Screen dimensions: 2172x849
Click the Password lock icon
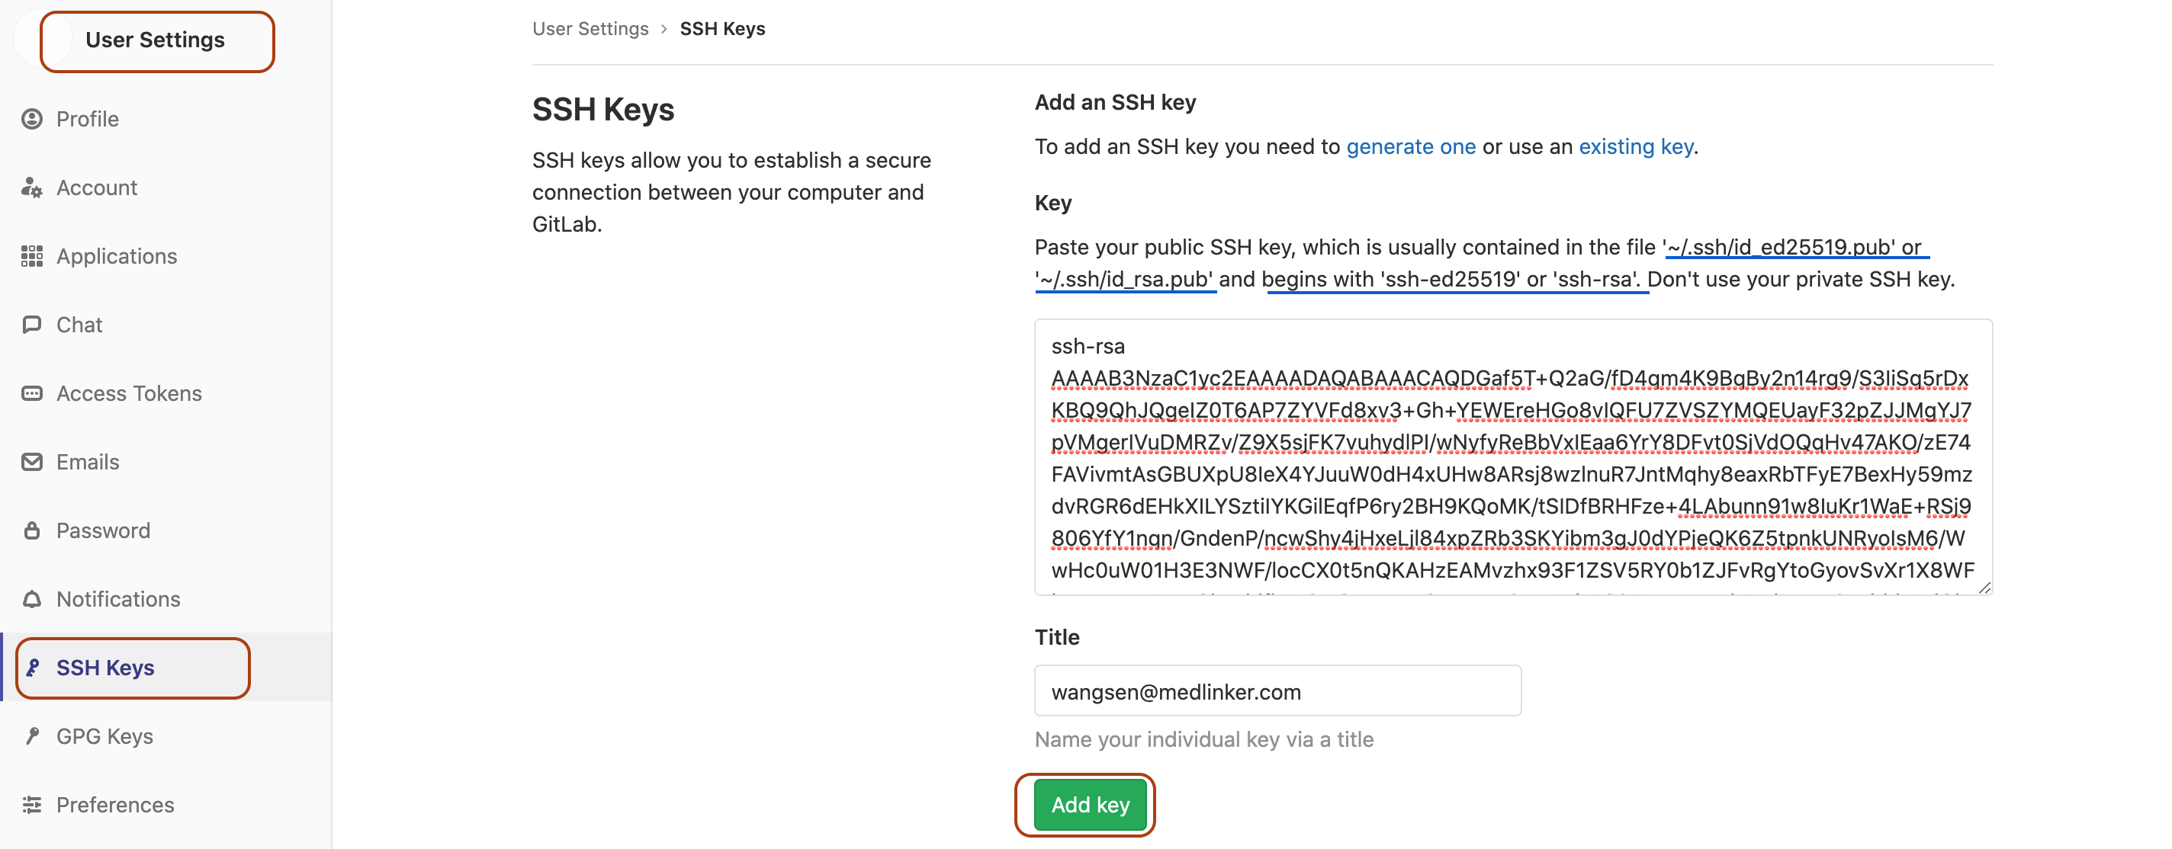point(32,530)
